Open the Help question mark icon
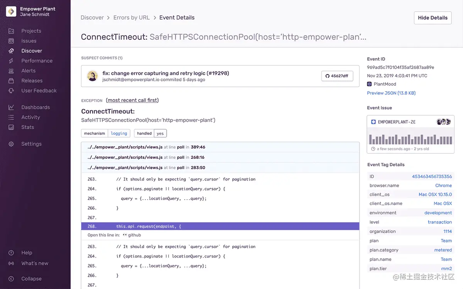Viewport: 463px width, 289px height. coord(11,253)
